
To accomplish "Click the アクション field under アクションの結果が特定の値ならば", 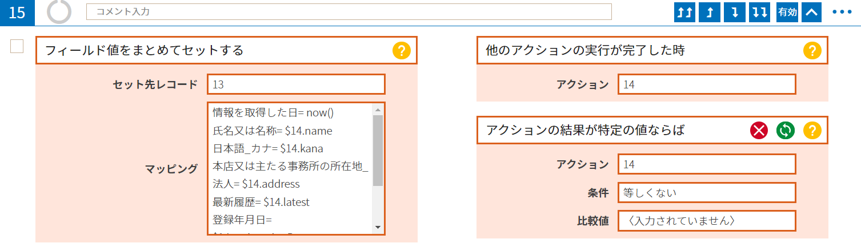I will pyautogui.click(x=707, y=164).
